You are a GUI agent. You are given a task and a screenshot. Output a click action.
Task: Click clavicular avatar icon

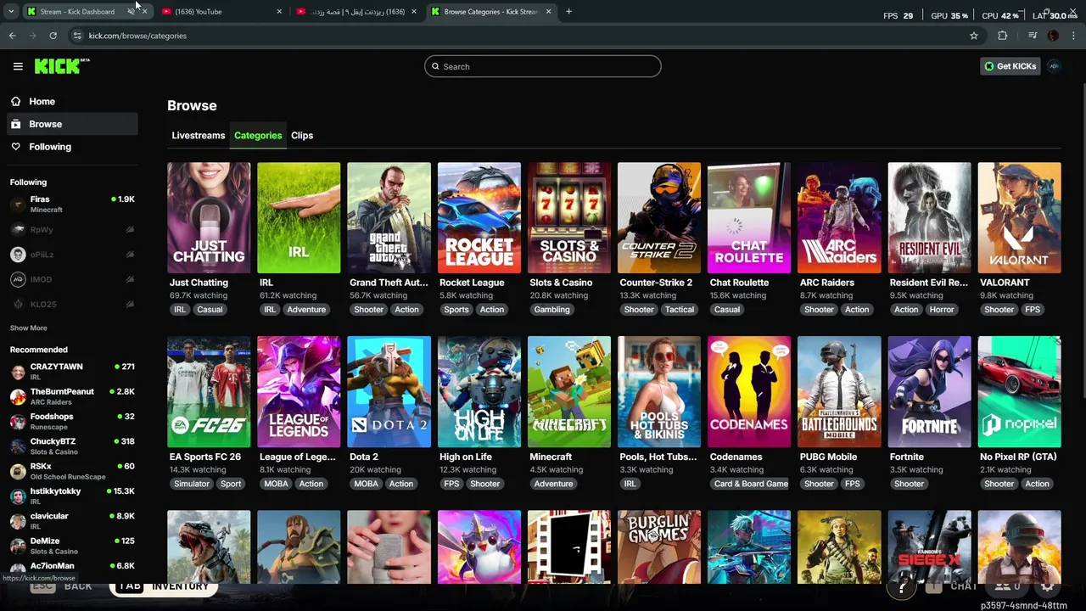(x=18, y=521)
